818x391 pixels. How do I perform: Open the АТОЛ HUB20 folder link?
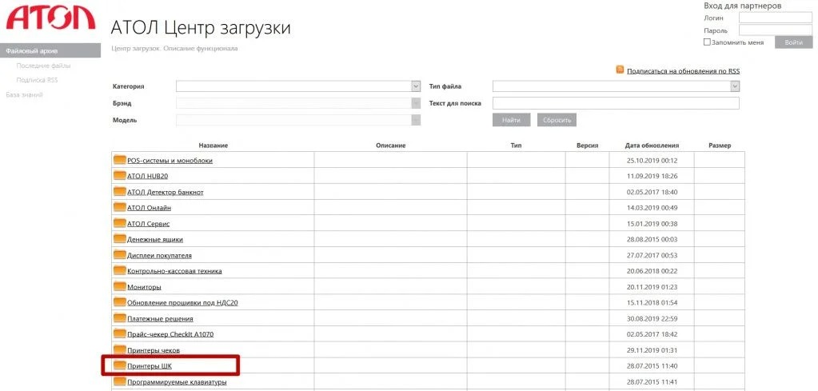click(147, 176)
